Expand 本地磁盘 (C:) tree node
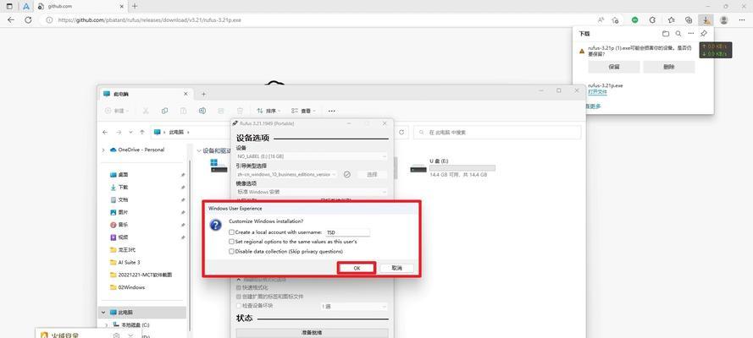Image resolution: width=753 pixels, height=338 pixels. pos(106,324)
